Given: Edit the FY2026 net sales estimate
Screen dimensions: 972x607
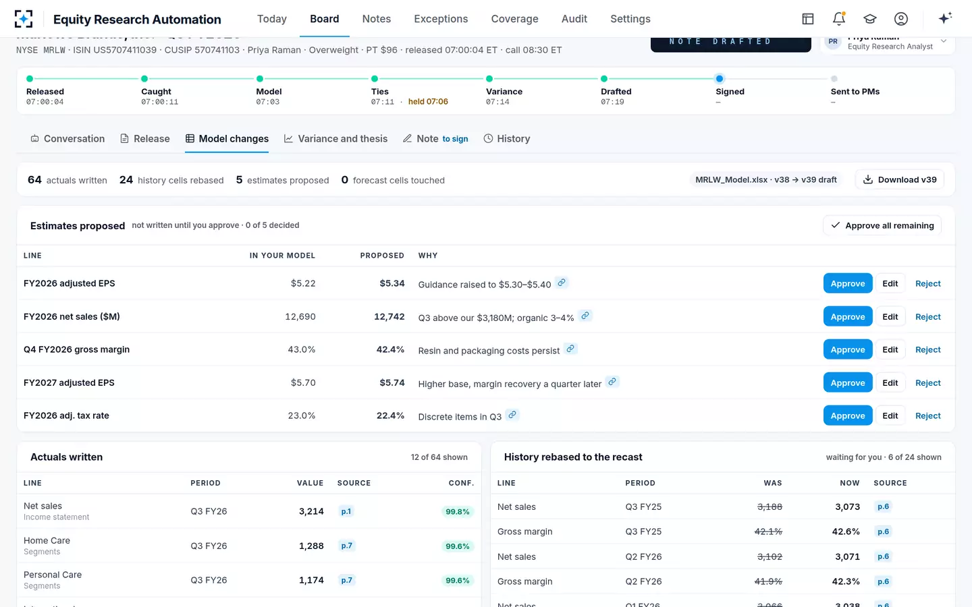Looking at the screenshot, I should pyautogui.click(x=890, y=316).
